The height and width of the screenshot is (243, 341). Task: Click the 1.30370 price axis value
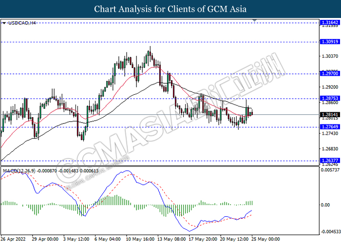coord(330,56)
